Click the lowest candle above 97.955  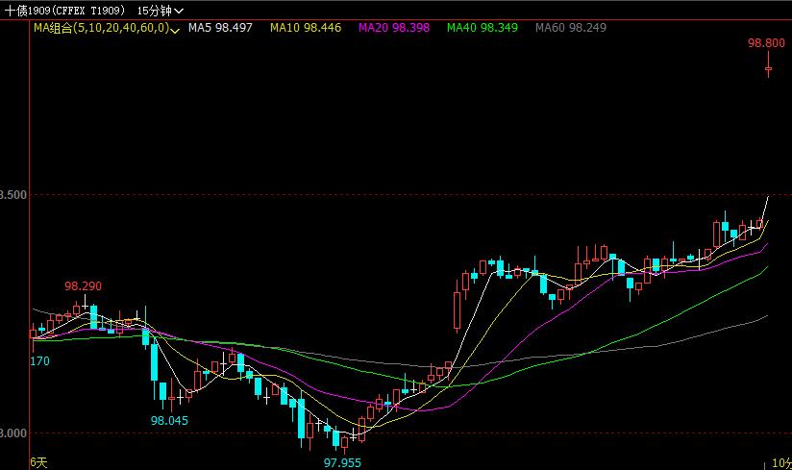(345, 441)
